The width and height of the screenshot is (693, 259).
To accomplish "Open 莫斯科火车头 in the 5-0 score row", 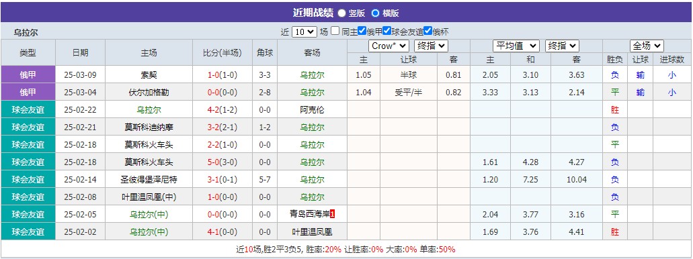I will [149, 162].
